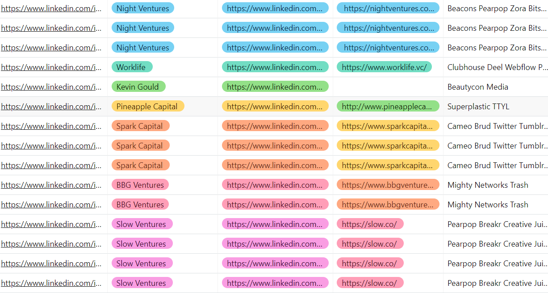Open the LinkedIn tag in the Kevin Gould row
This screenshot has height=293, width=548.
pyautogui.click(x=275, y=87)
